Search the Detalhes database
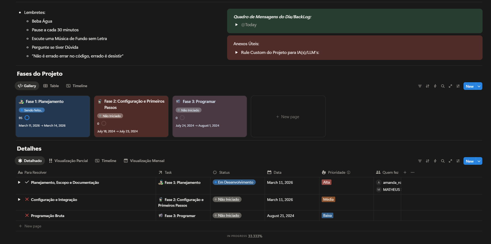The image size is (491, 244). pos(443,161)
